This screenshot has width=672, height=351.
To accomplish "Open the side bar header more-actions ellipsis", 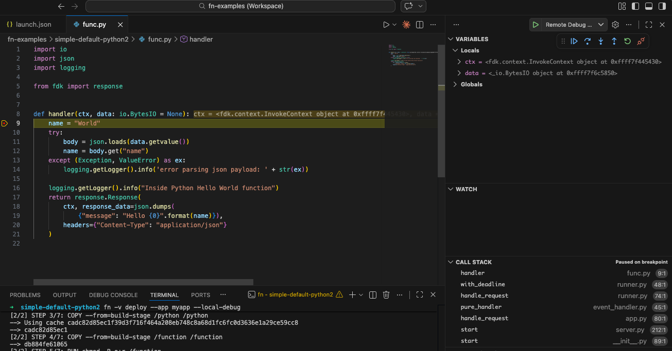I will 456,25.
